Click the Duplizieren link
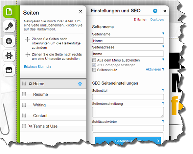 pyautogui.click(x=158, y=20)
